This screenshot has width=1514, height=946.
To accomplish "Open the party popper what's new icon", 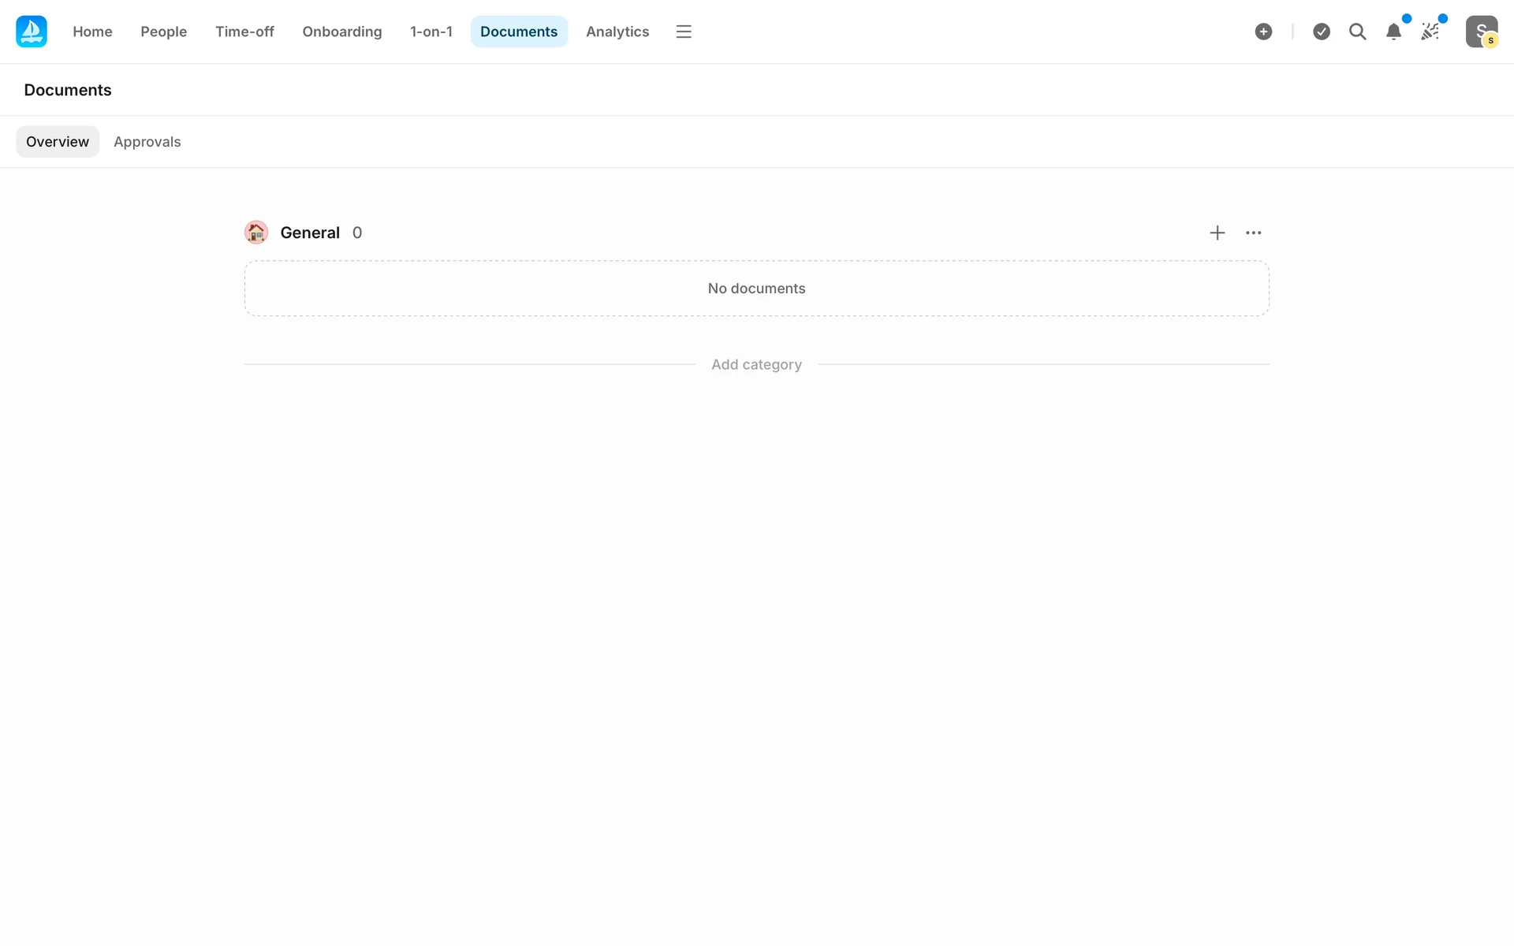I will point(1430,32).
